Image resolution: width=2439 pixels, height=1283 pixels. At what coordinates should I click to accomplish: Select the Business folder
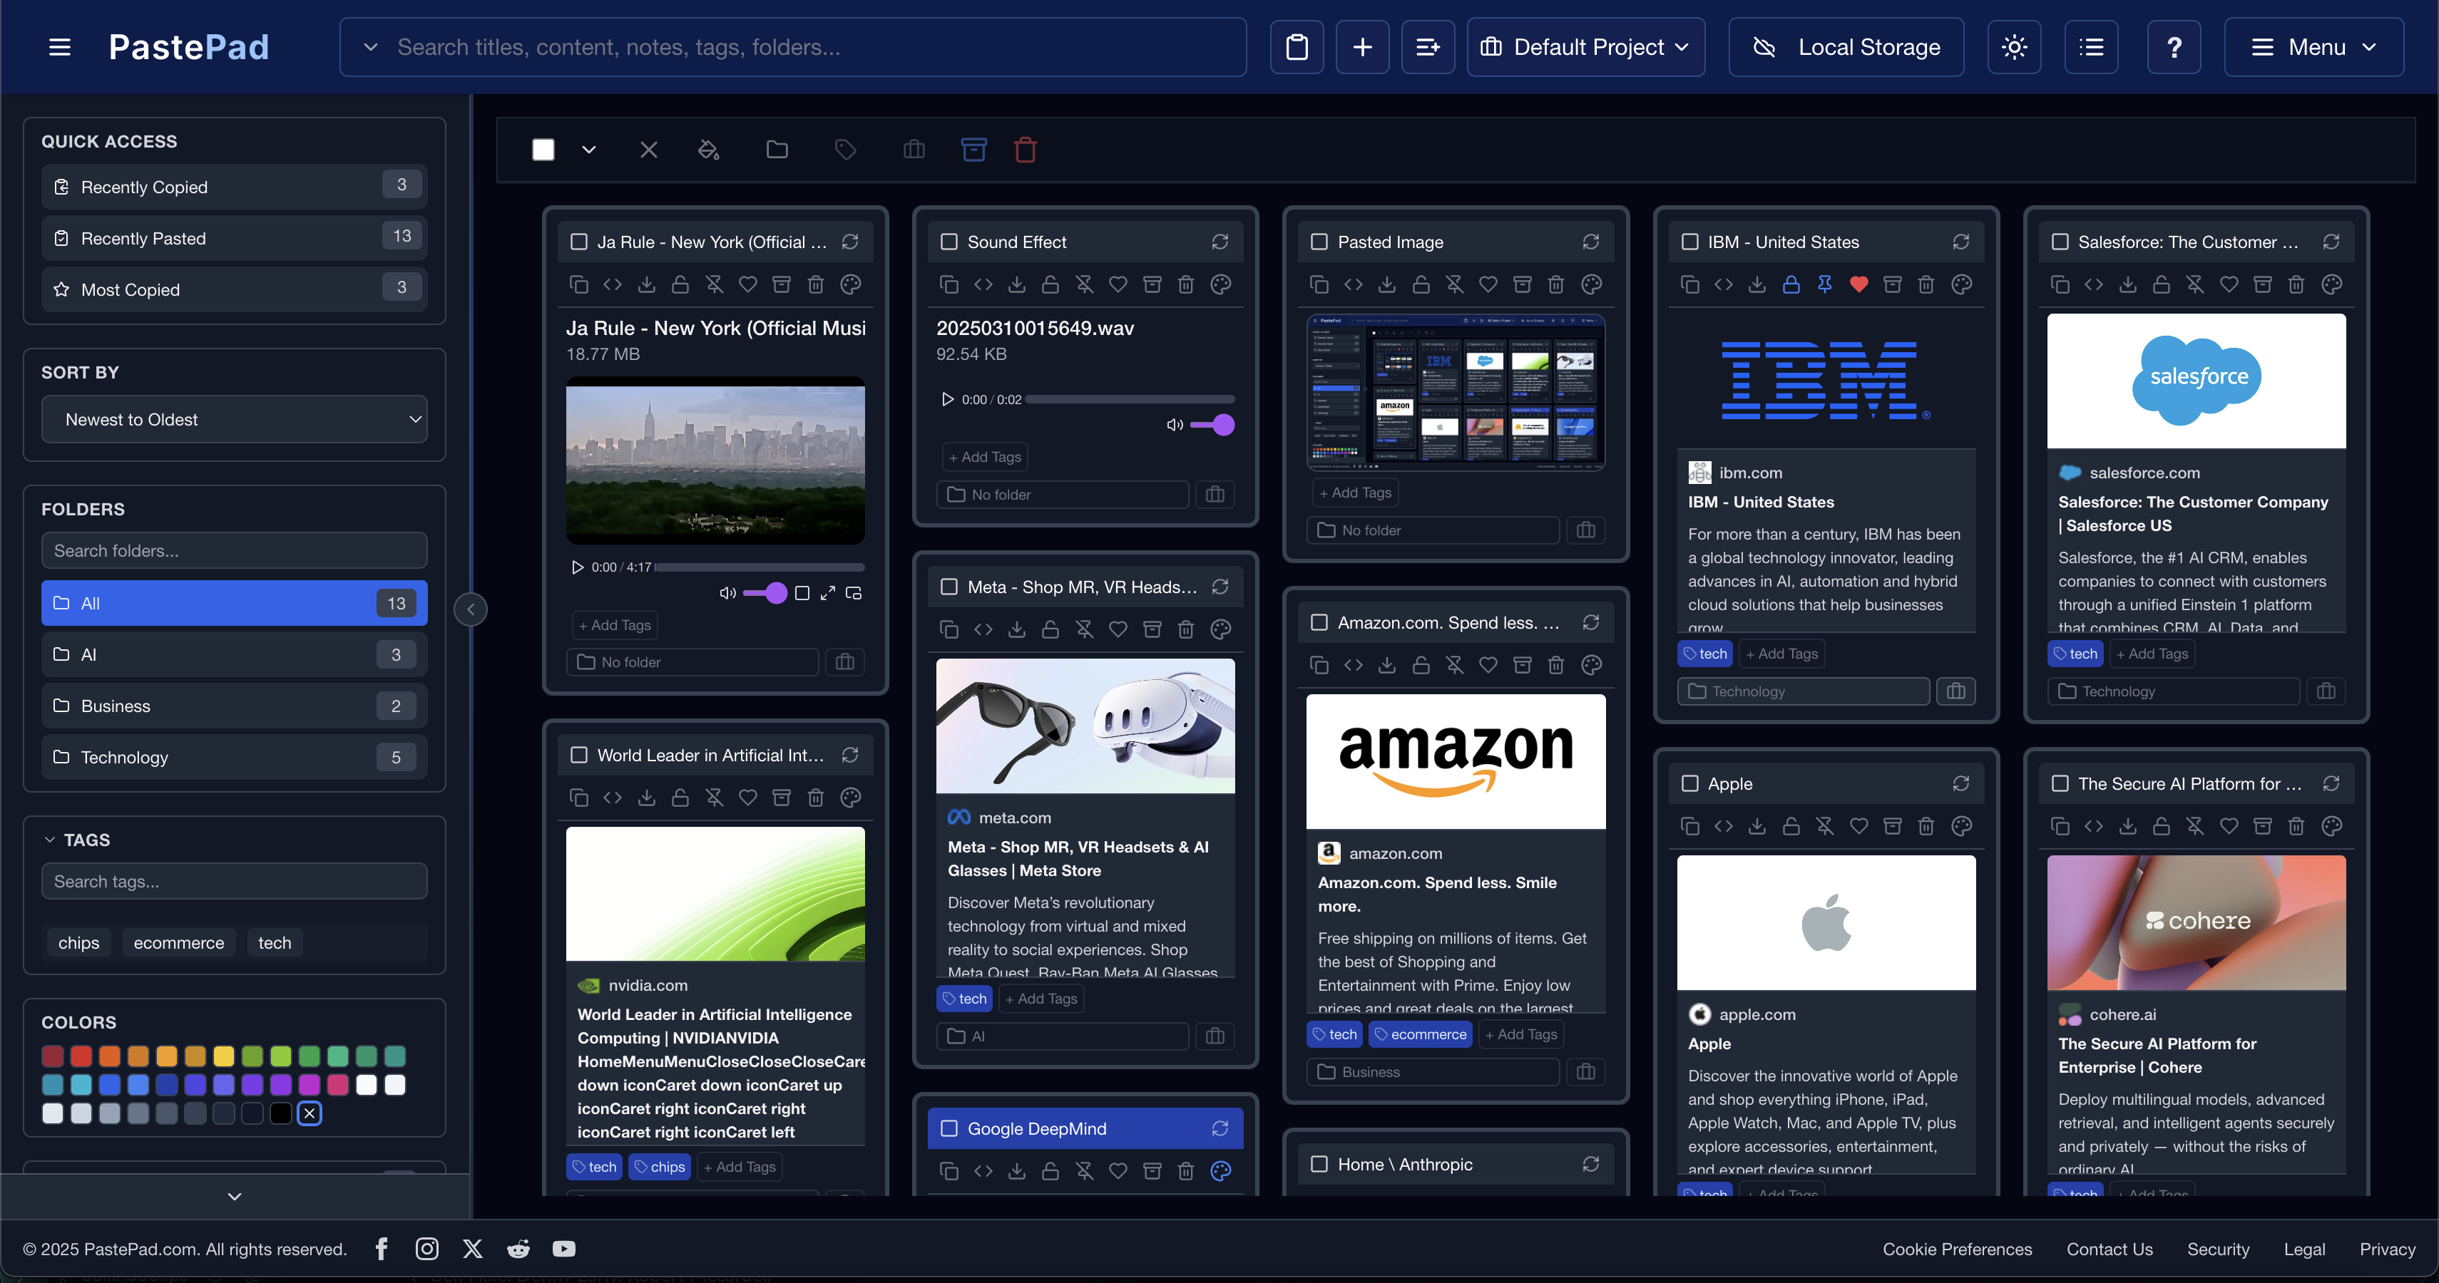(234, 706)
